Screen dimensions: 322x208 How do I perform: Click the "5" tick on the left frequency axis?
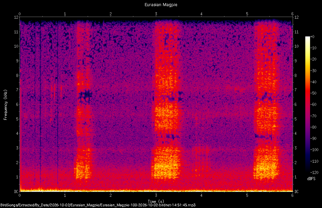point(17,119)
